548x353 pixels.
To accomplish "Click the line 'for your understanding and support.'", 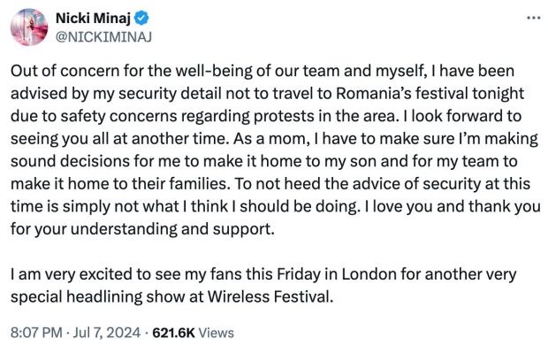I will 142,229.
